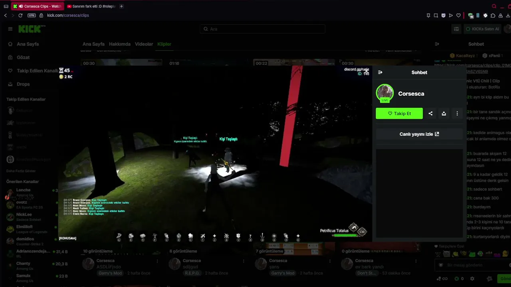Viewport: 511px width, 287px height.
Task: Reload the page with the browser refresh icon
Action: click(20, 16)
